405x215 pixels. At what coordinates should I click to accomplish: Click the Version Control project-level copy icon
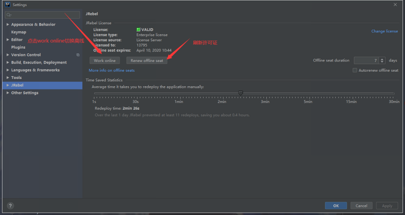(x=78, y=55)
